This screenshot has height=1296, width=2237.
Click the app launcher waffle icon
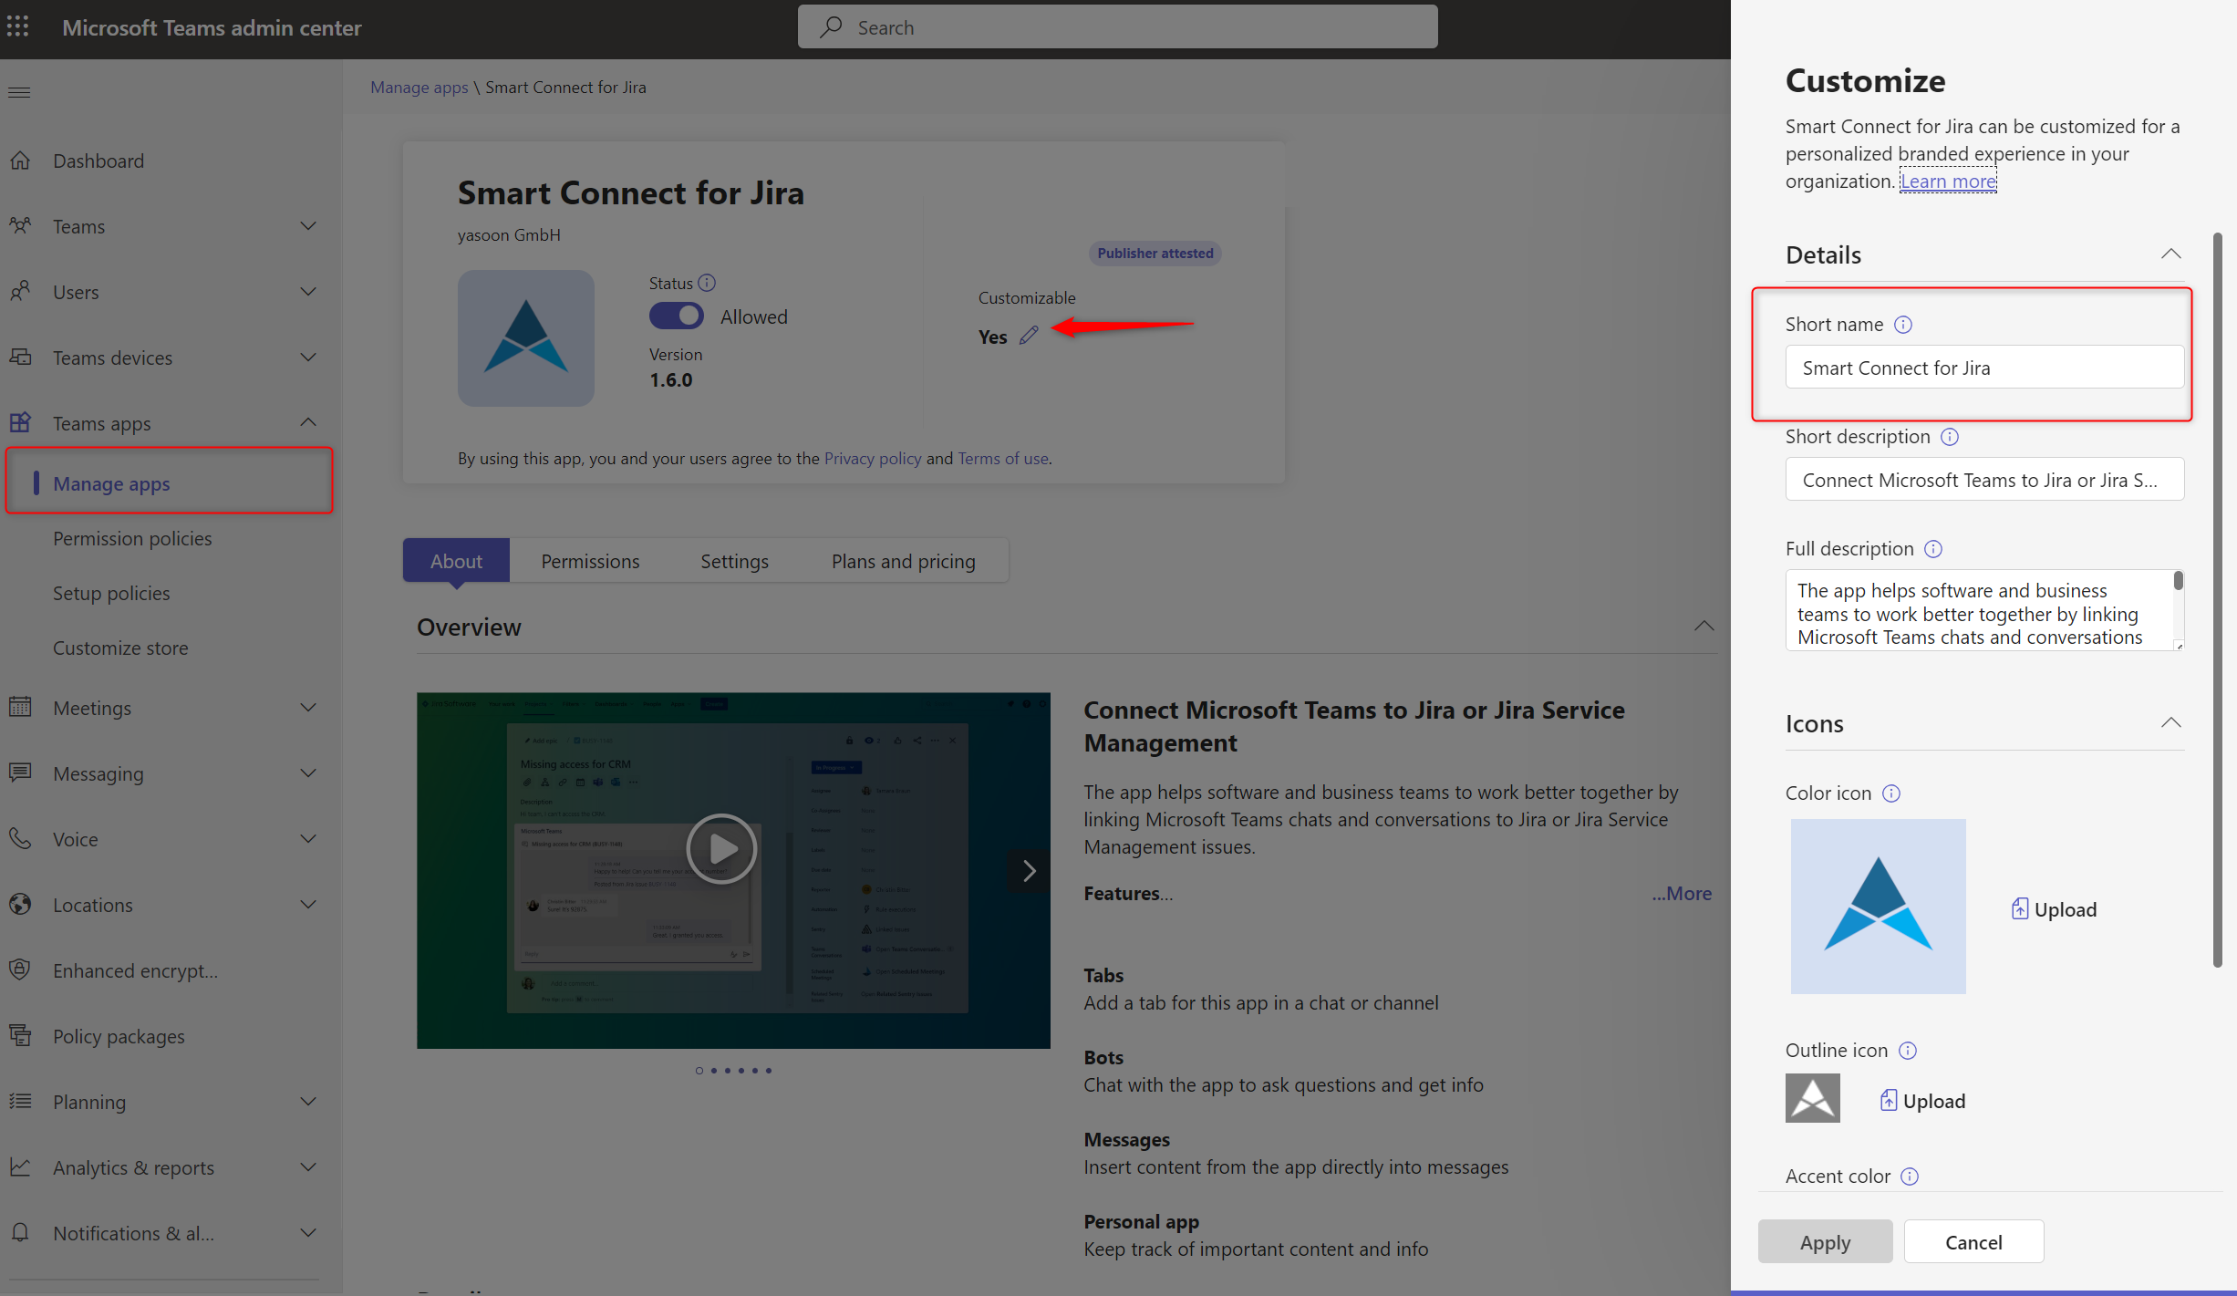coord(18,26)
